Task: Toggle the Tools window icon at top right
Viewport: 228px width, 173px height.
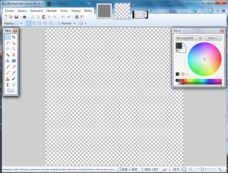Action: pyautogui.click(x=194, y=10)
